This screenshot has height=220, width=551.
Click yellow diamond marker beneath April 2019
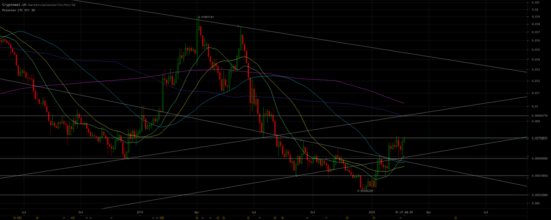[x=197, y=218]
